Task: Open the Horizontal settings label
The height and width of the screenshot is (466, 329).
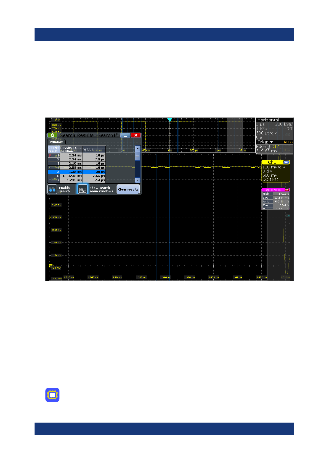Action: (x=268, y=120)
